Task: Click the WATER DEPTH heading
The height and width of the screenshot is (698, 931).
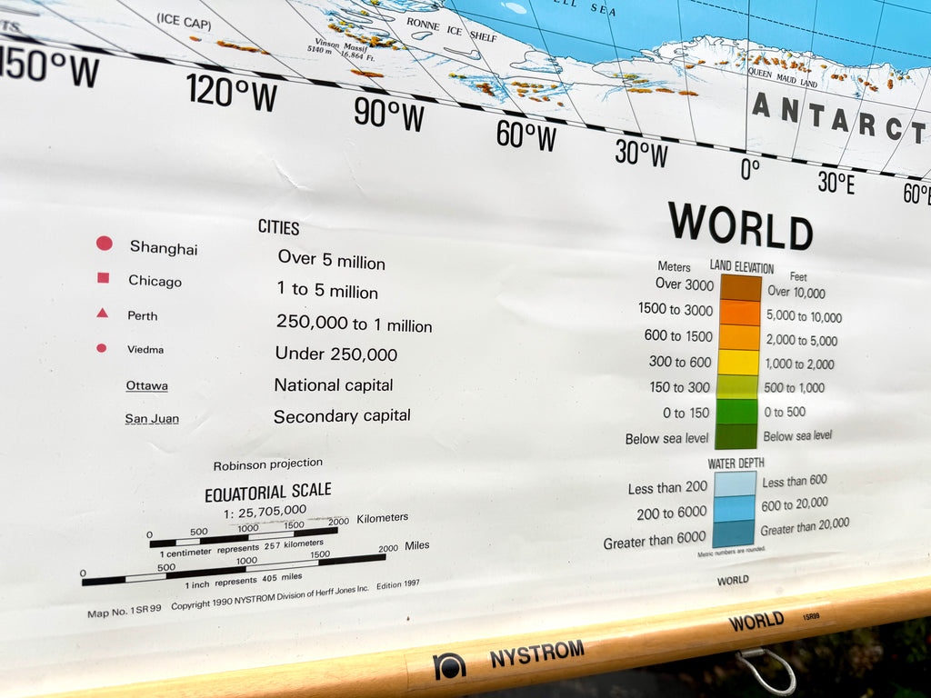Action: coord(736,463)
